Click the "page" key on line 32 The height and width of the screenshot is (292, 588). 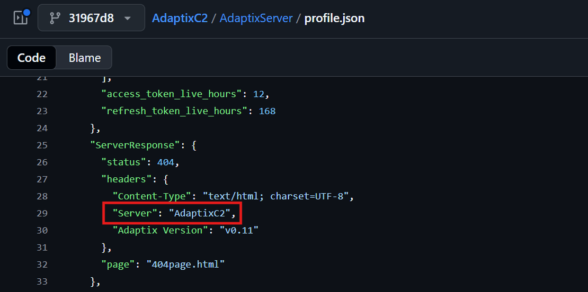pyautogui.click(x=119, y=264)
